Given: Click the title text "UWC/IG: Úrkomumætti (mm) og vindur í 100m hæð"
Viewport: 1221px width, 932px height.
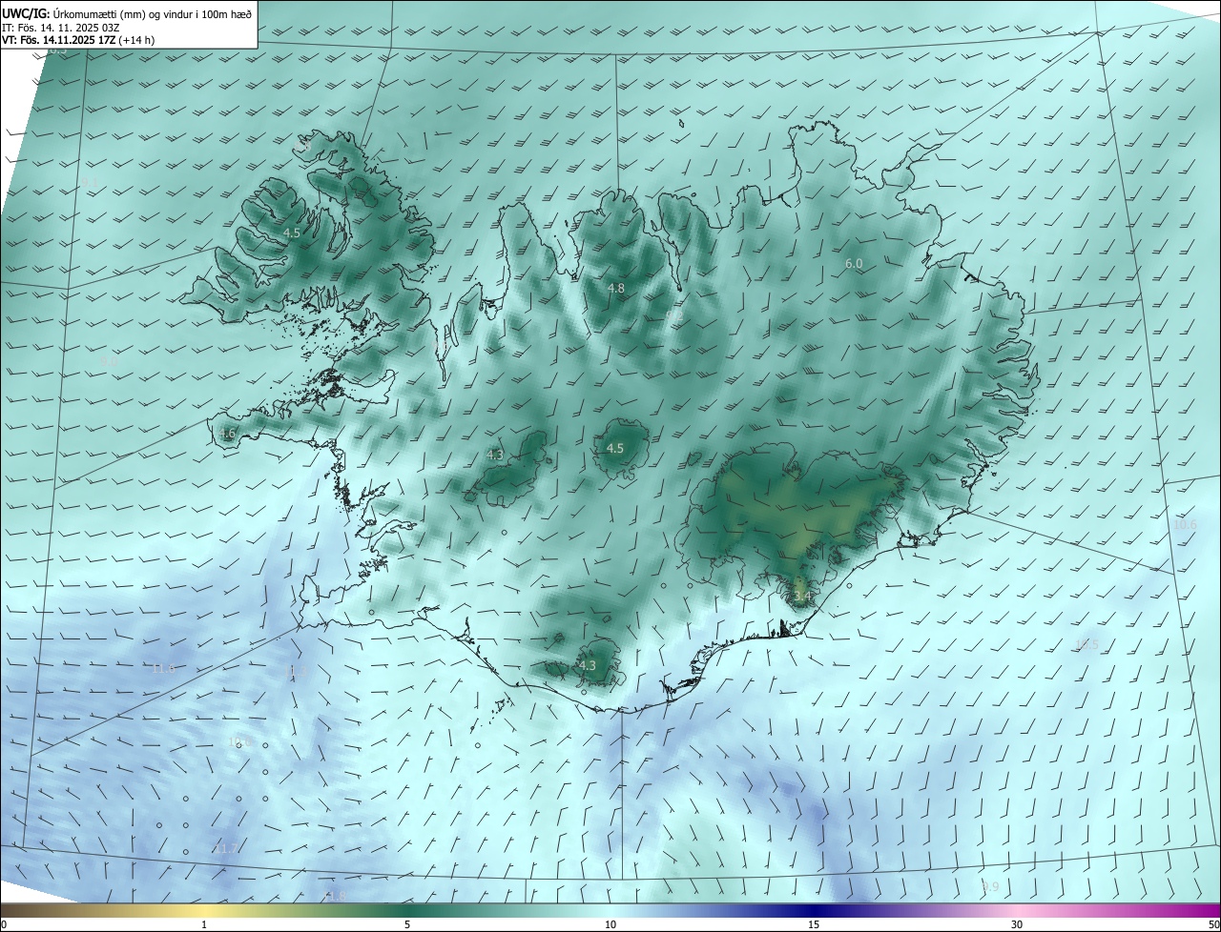Looking at the screenshot, I should [127, 12].
